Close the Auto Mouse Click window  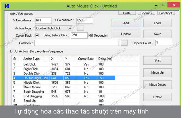coord(174,5)
